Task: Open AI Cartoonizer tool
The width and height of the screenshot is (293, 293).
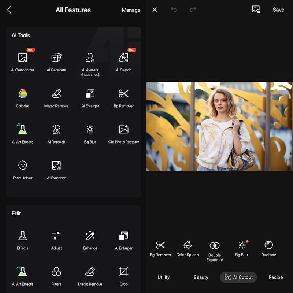Action: click(23, 62)
